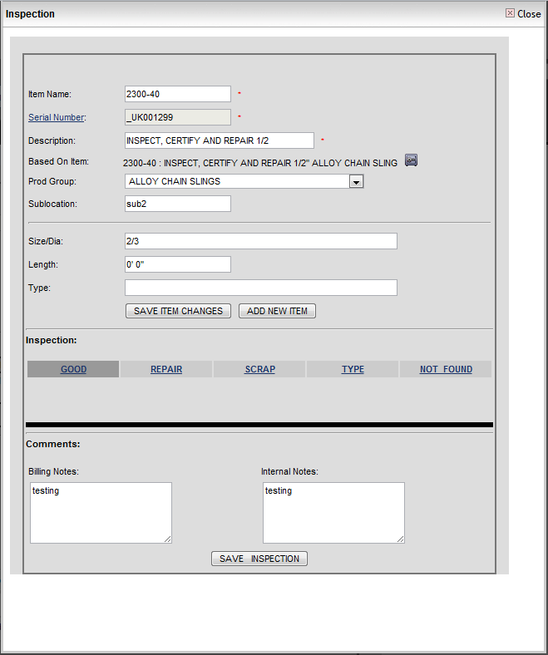The image size is (548, 655).
Task: Click into the Sublocation field
Action: click(x=177, y=204)
